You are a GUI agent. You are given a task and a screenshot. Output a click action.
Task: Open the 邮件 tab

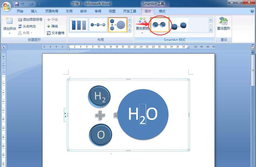[83, 11]
